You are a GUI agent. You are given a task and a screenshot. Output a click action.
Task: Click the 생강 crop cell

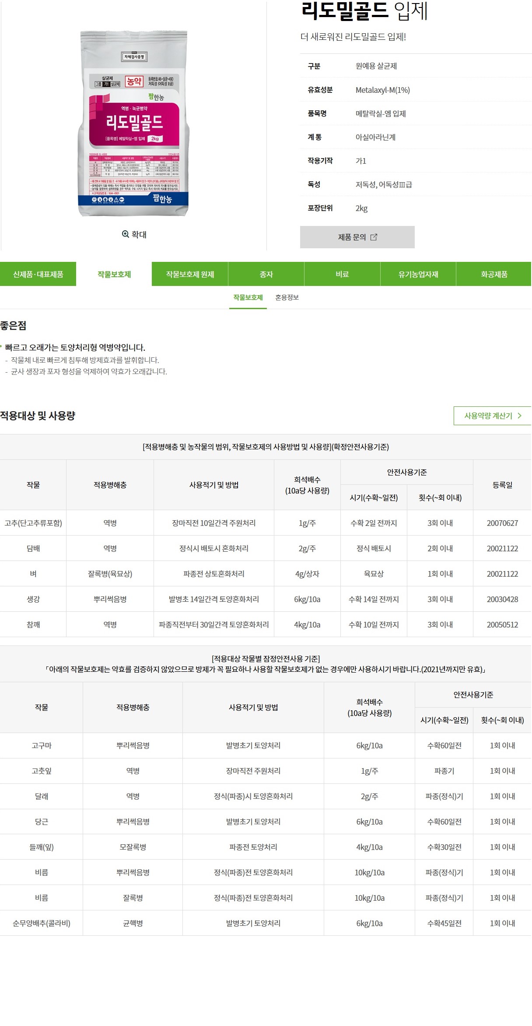tap(33, 599)
